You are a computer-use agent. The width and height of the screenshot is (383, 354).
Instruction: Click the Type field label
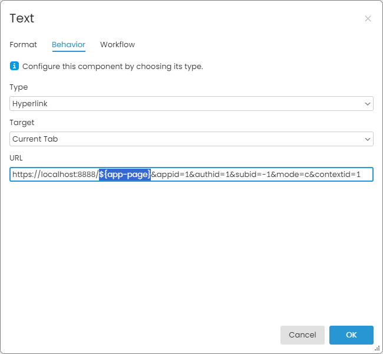click(x=19, y=87)
